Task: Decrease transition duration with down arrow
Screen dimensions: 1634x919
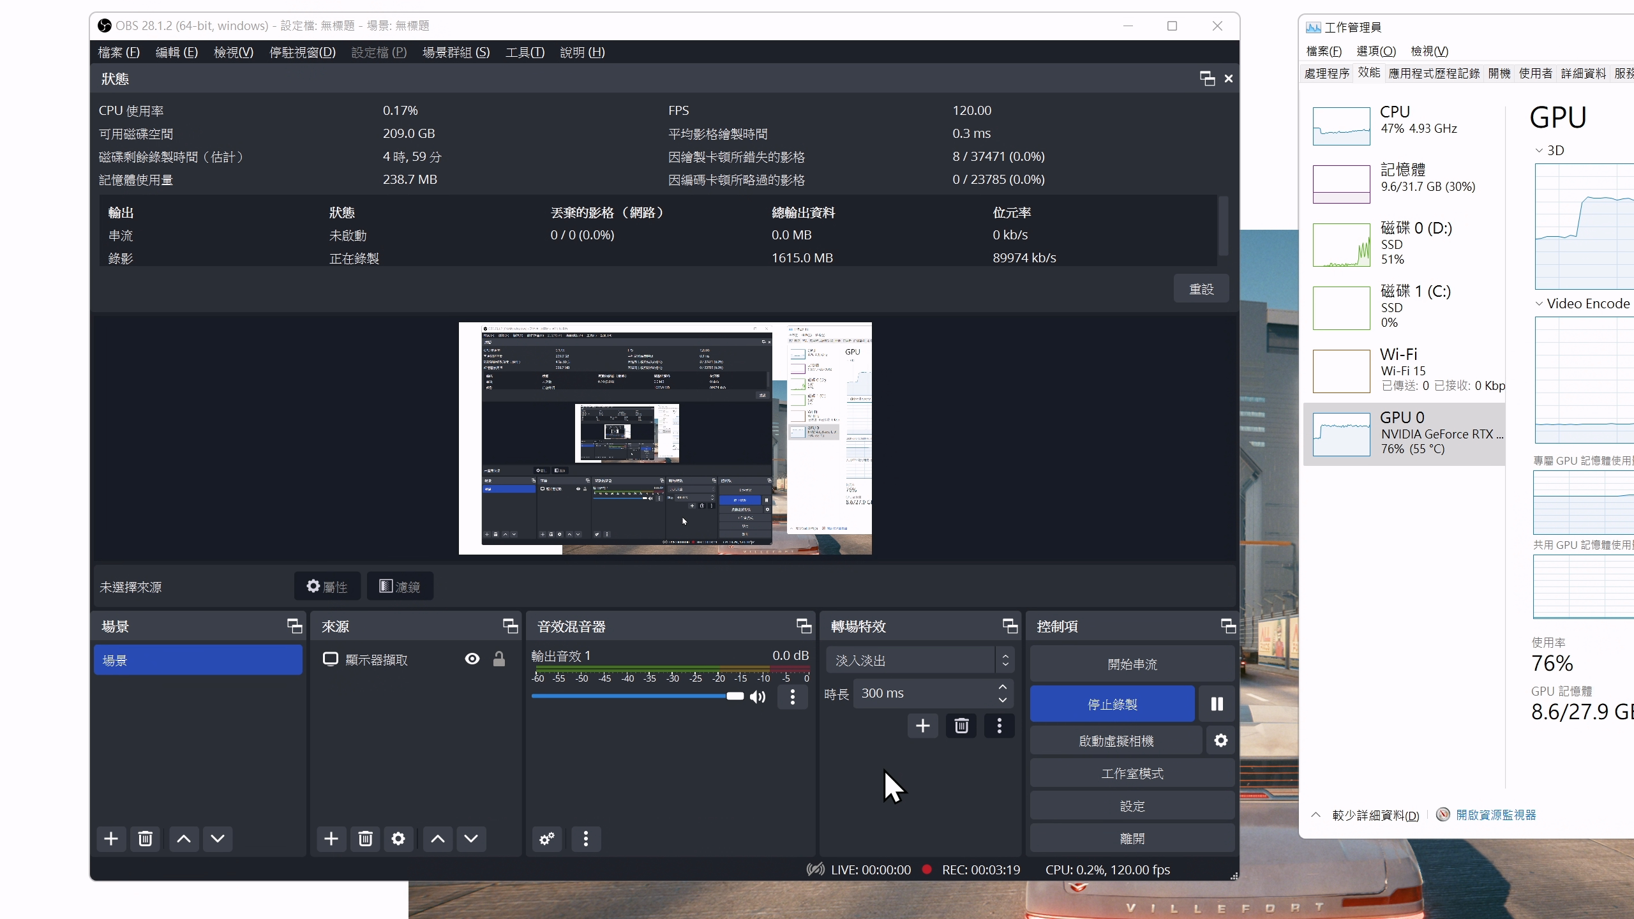Action: [1003, 700]
